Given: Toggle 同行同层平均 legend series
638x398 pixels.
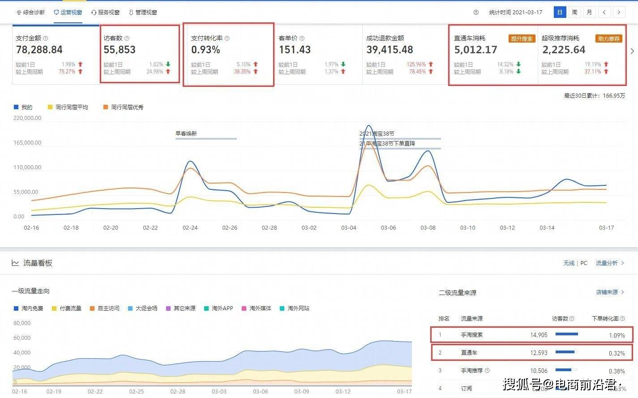Looking at the screenshot, I should (68, 107).
